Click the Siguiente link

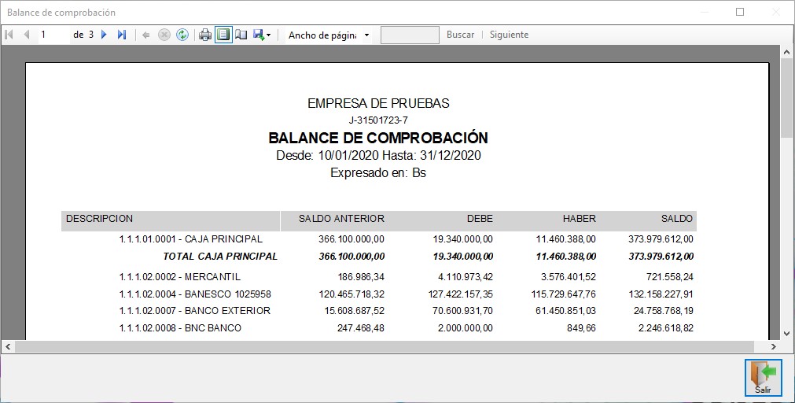pos(509,35)
